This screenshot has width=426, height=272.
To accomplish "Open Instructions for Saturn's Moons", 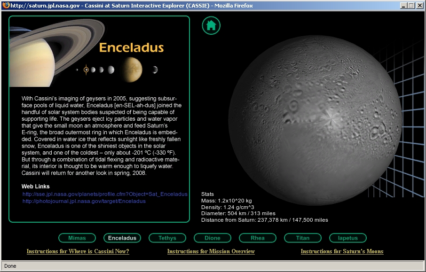I will click(x=342, y=251).
